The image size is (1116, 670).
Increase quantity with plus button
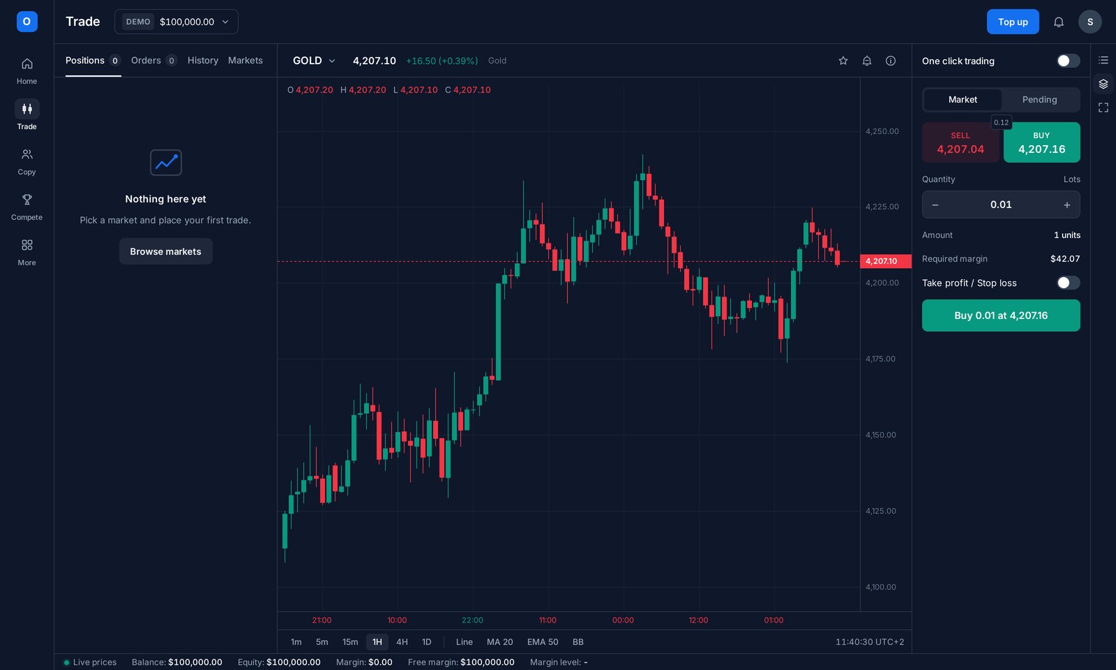[x=1066, y=204]
